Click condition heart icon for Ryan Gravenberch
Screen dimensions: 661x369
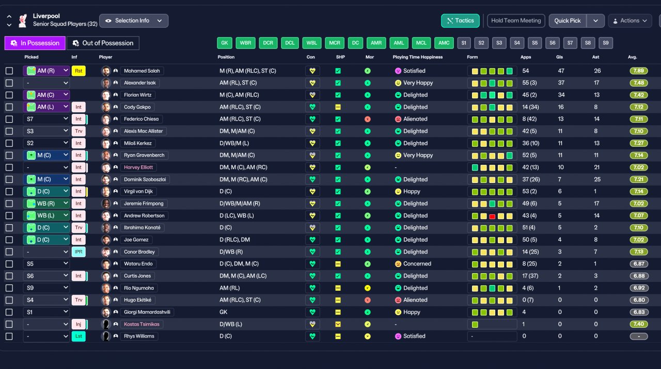(312, 155)
